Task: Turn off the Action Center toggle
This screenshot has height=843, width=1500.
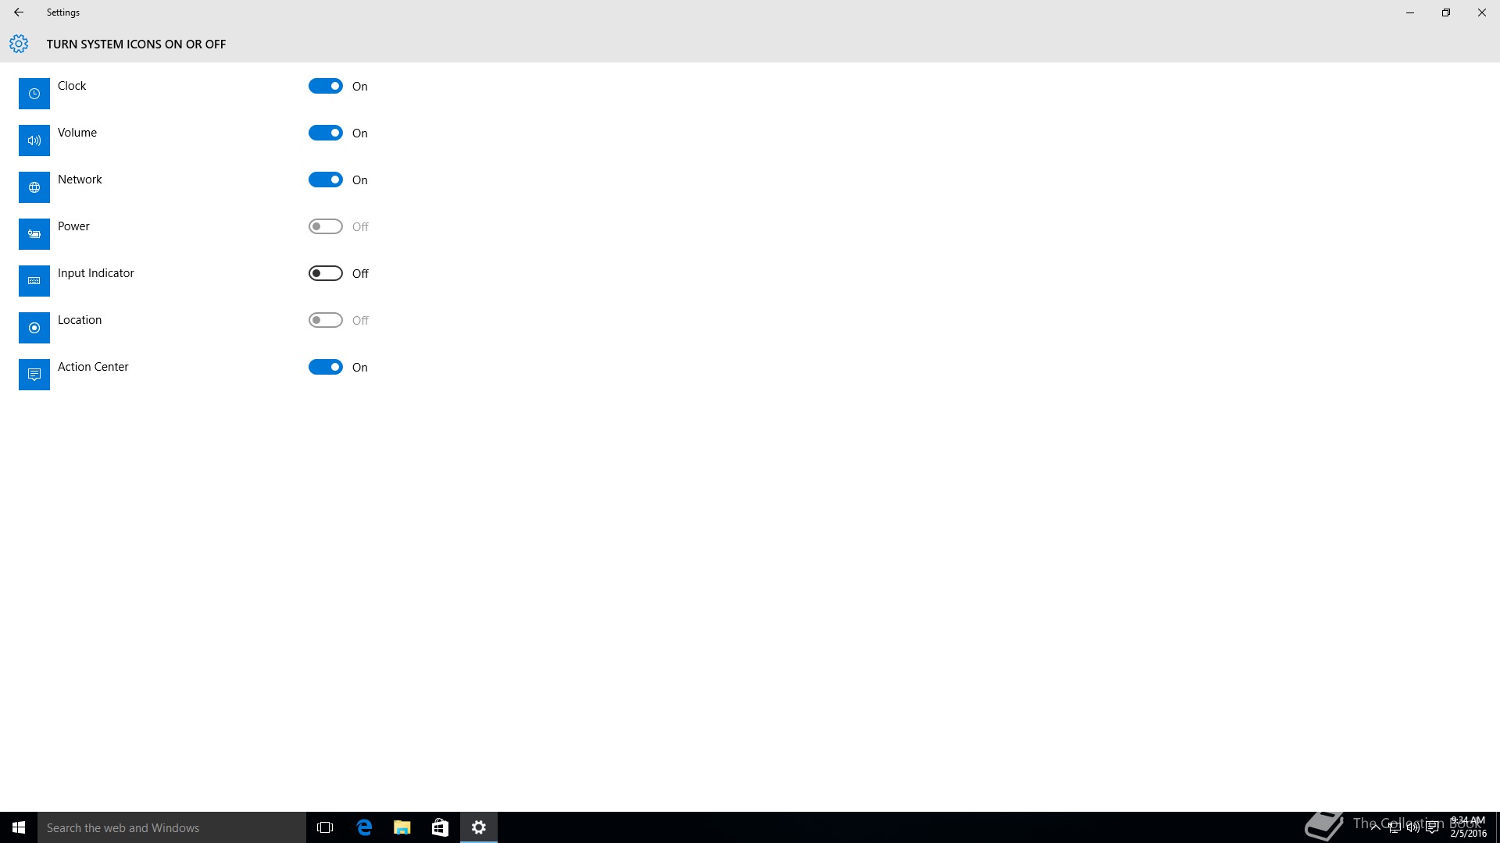Action: pyautogui.click(x=325, y=367)
